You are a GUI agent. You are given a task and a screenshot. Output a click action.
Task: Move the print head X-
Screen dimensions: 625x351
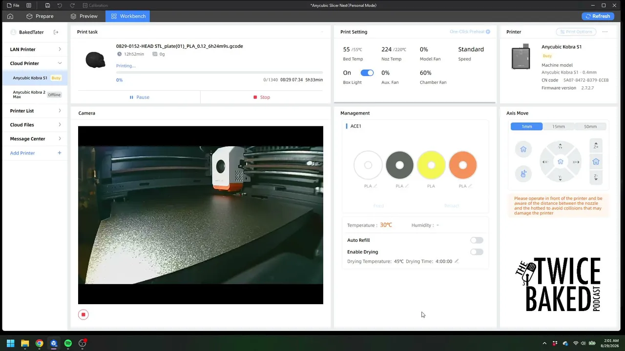click(x=545, y=162)
